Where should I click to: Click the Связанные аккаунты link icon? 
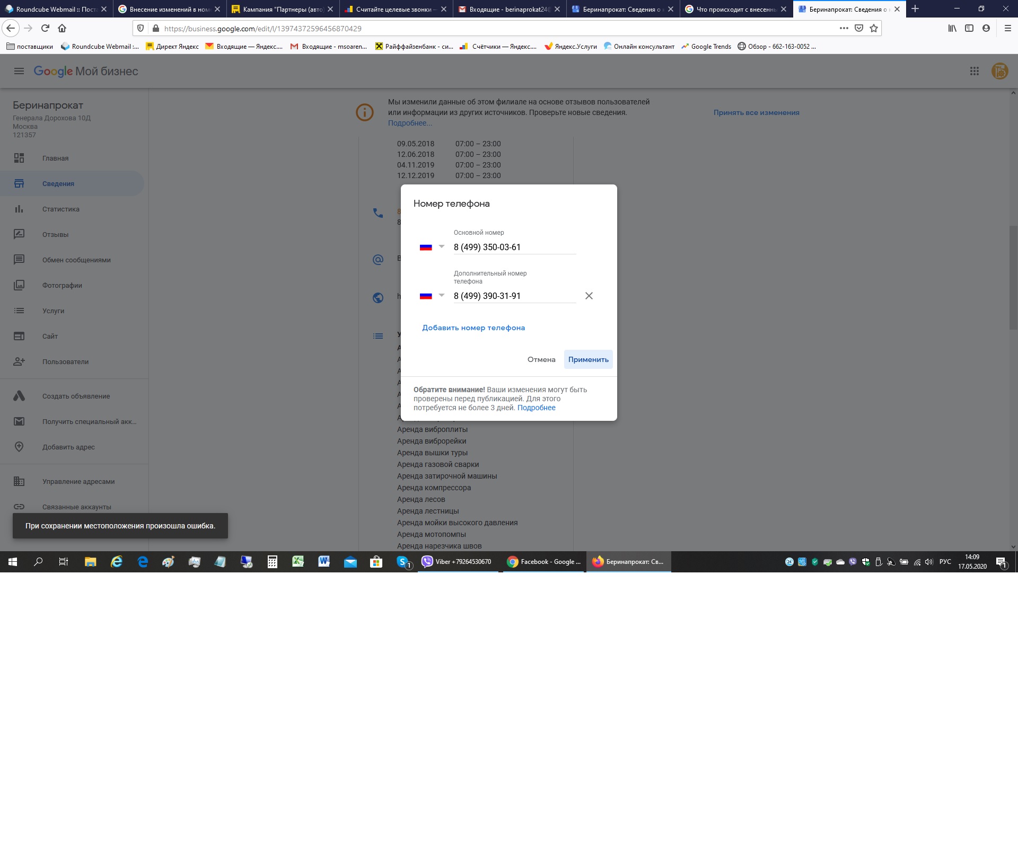point(19,507)
